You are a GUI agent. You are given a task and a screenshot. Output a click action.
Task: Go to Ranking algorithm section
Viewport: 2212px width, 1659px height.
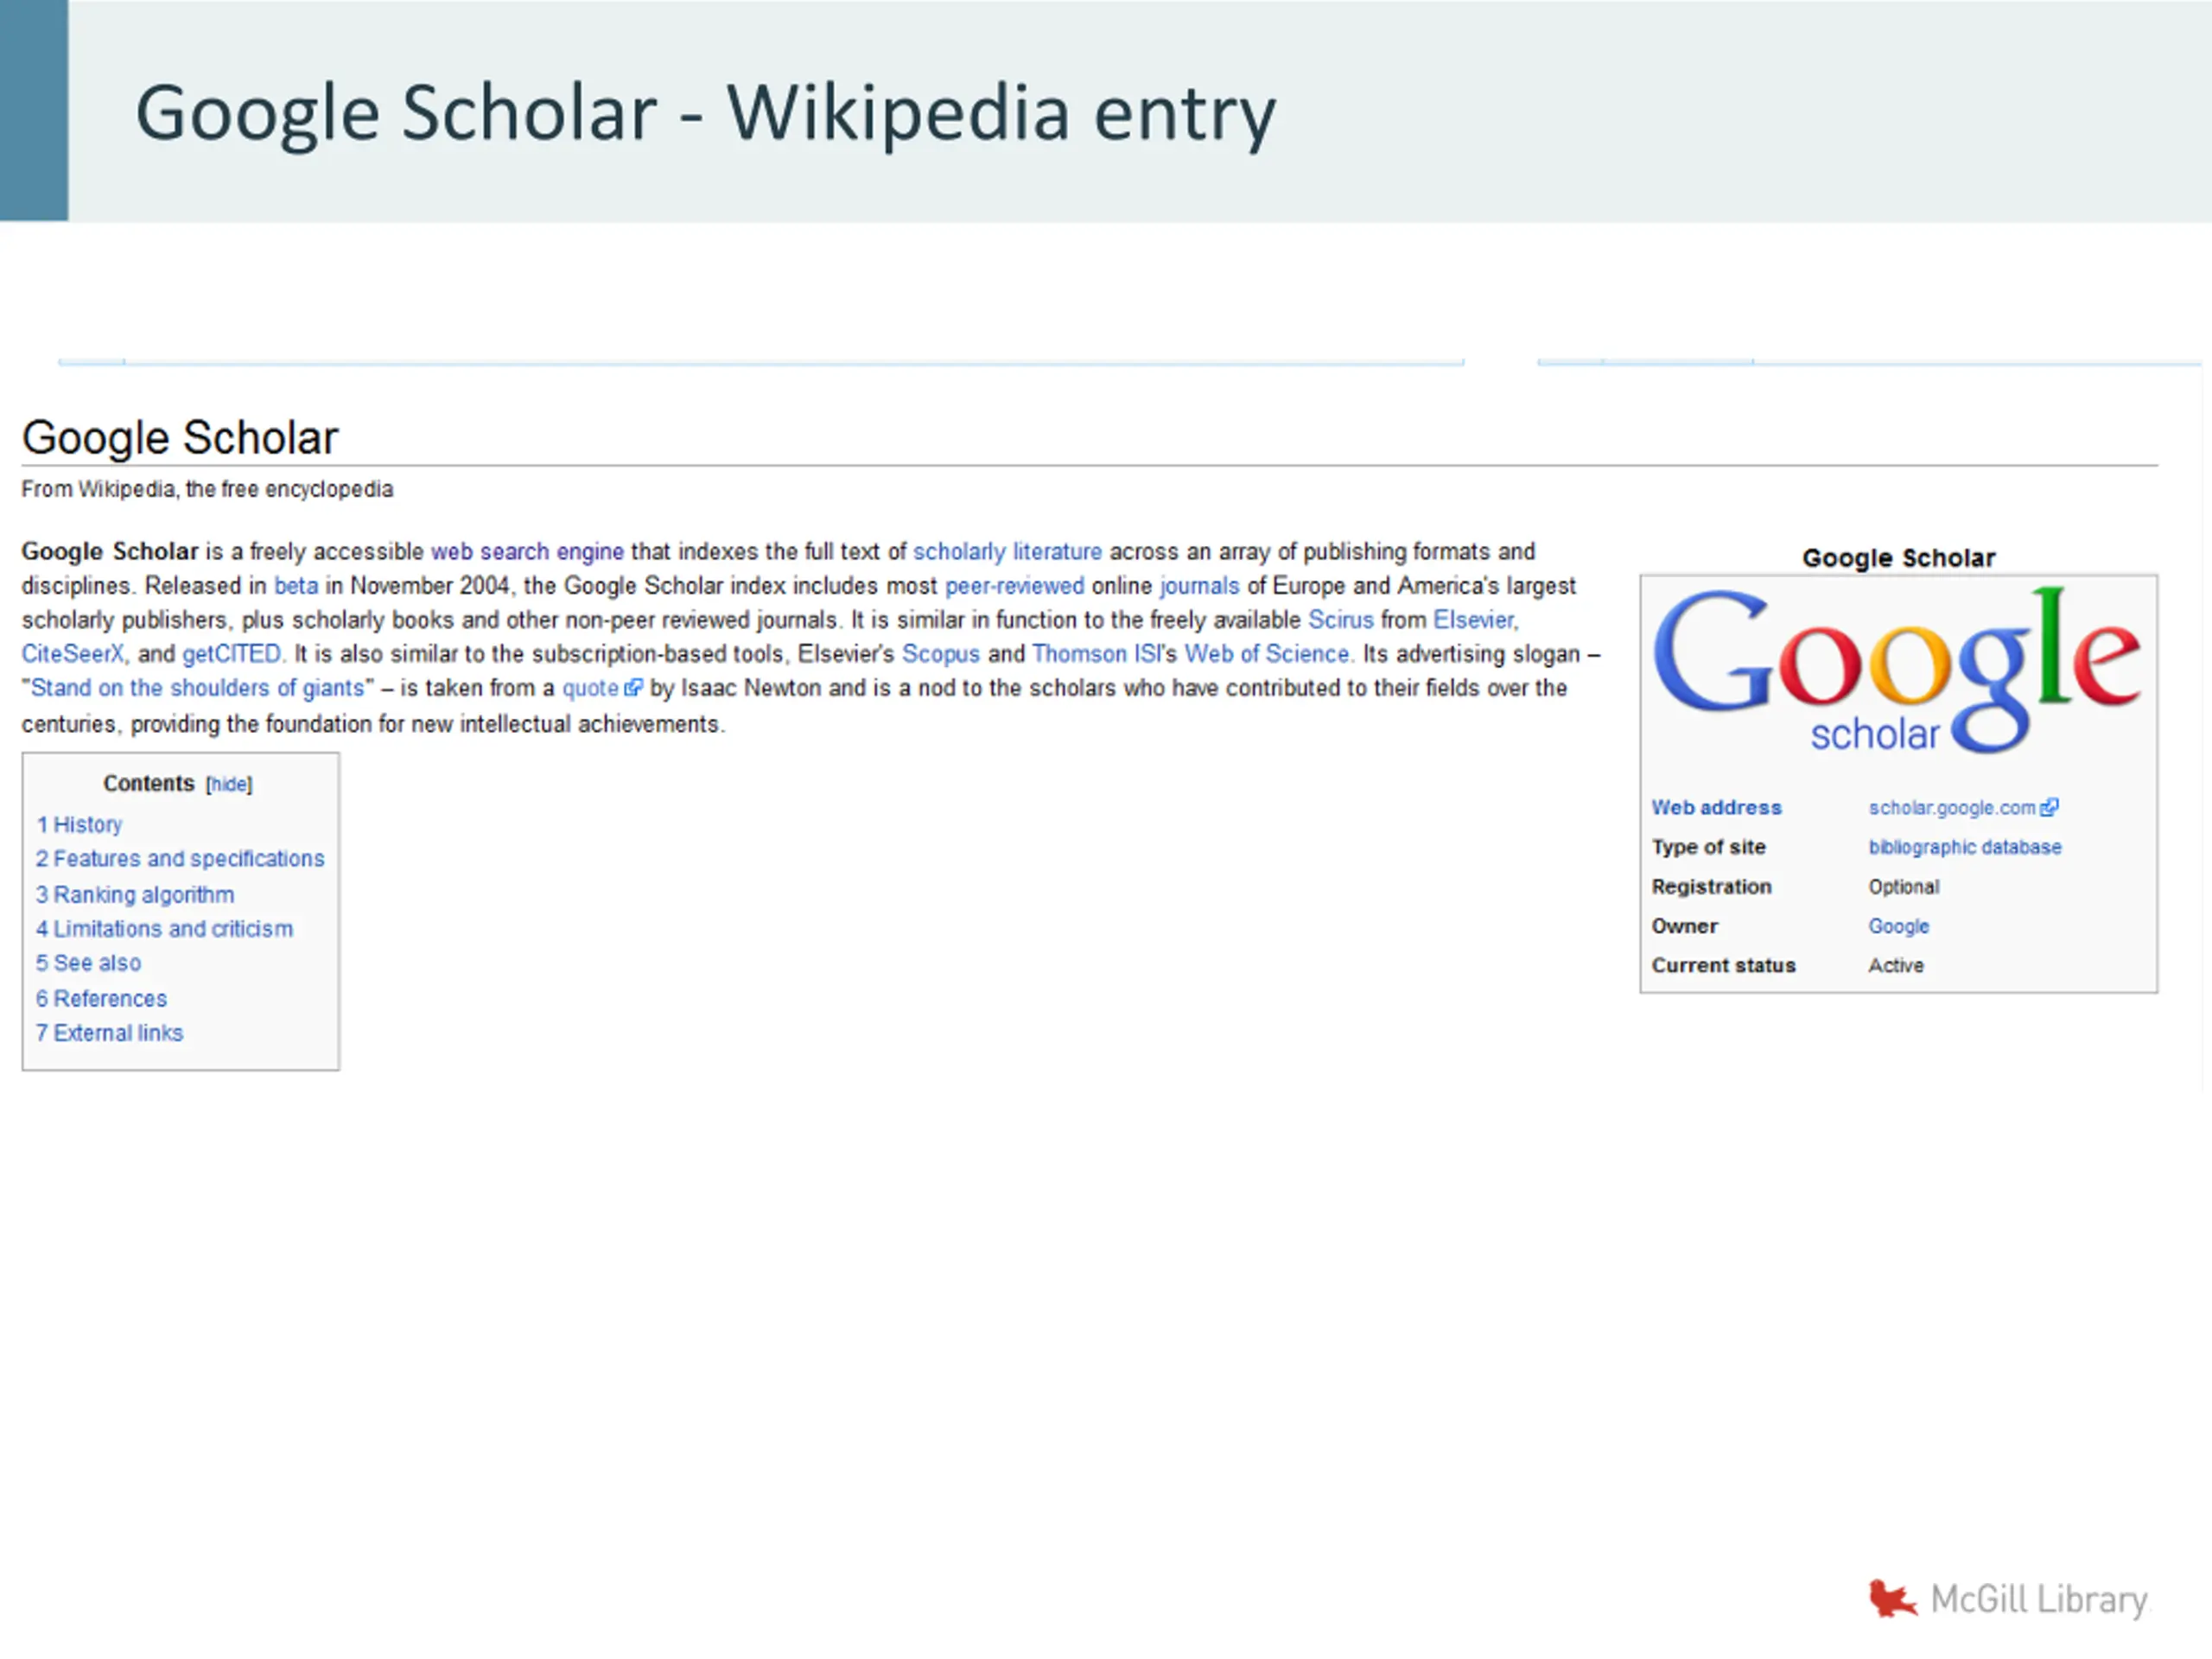(135, 895)
